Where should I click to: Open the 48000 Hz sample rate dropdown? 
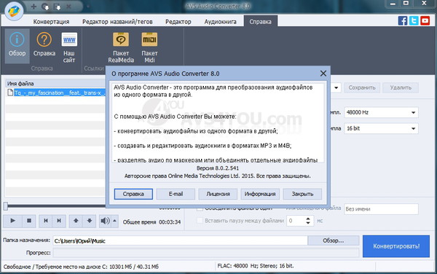click(381, 112)
